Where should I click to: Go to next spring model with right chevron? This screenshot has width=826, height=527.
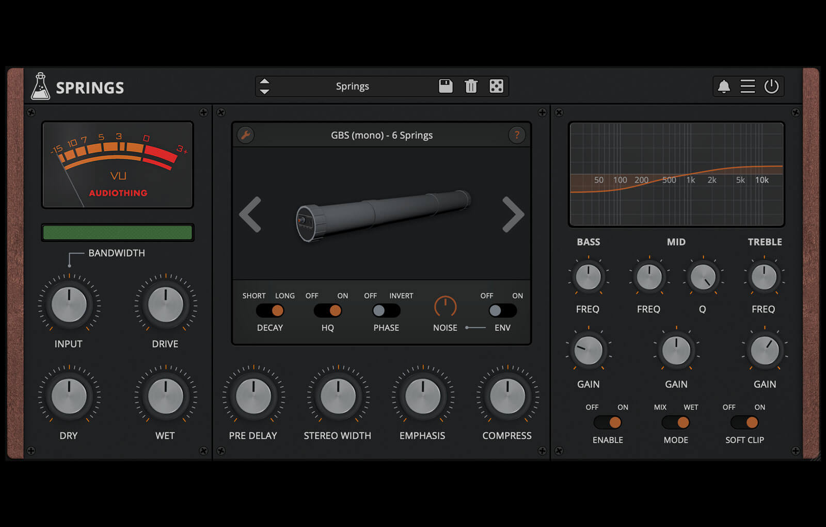(513, 214)
